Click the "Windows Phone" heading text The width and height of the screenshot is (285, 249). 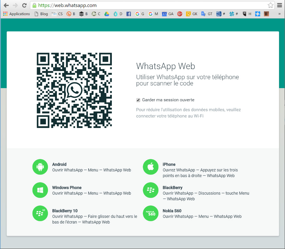tap(67, 188)
